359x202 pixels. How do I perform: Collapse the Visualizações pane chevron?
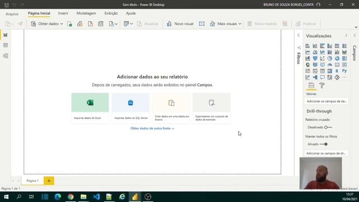tap(346, 35)
